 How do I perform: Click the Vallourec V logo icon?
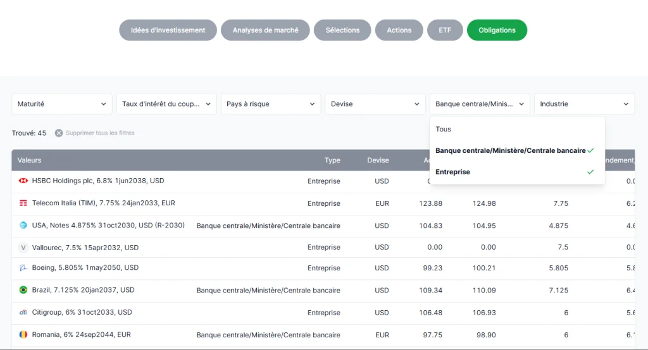tap(23, 248)
